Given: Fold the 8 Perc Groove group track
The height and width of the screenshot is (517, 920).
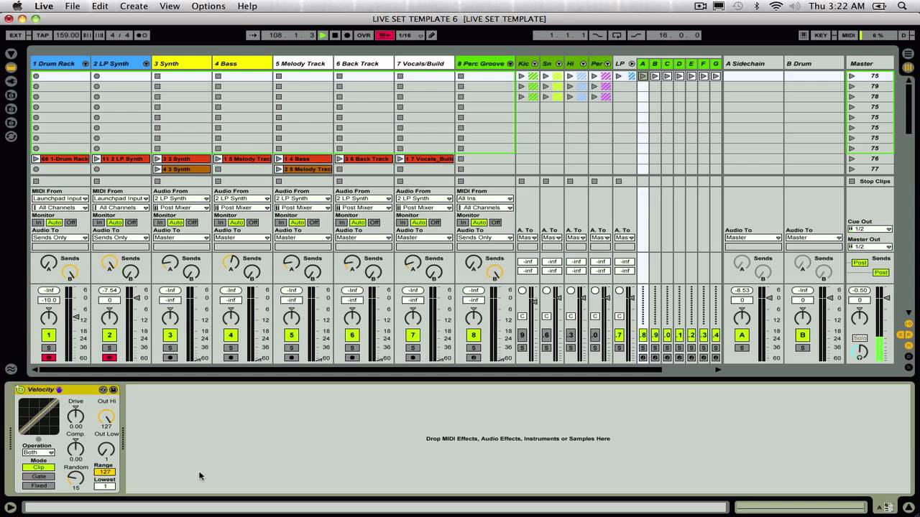Looking at the screenshot, I should (x=510, y=64).
